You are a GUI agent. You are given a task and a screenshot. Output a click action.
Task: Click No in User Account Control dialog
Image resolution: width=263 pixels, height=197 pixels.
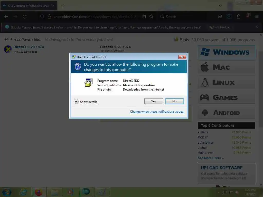(174, 101)
